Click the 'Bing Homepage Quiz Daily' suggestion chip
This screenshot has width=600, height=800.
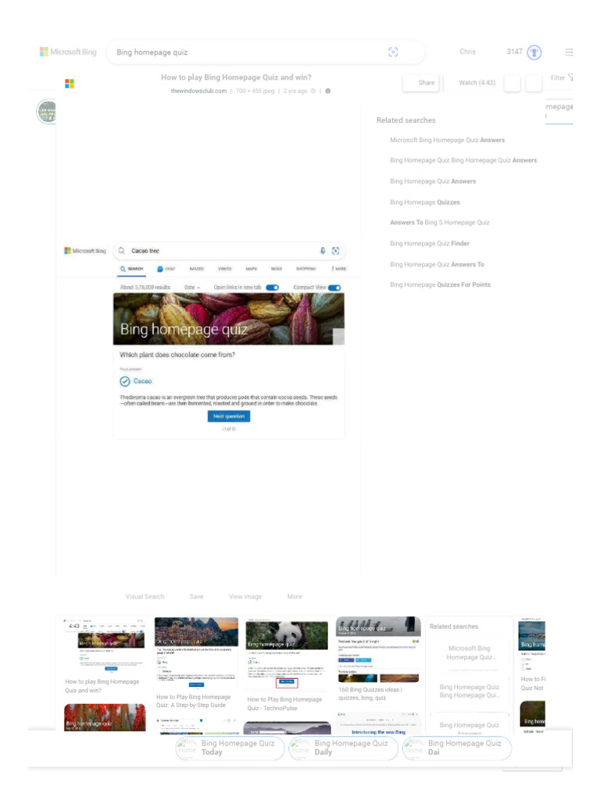343,748
